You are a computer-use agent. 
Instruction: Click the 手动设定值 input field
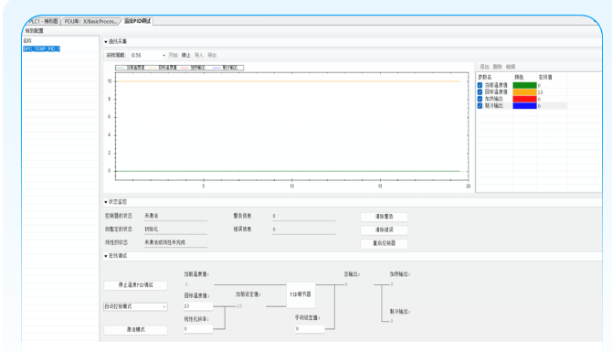(310, 329)
